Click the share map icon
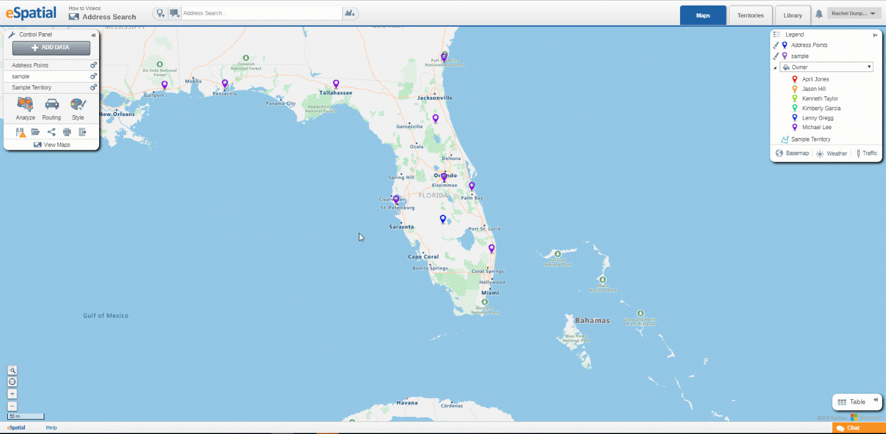Image resolution: width=886 pixels, height=434 pixels. [51, 132]
